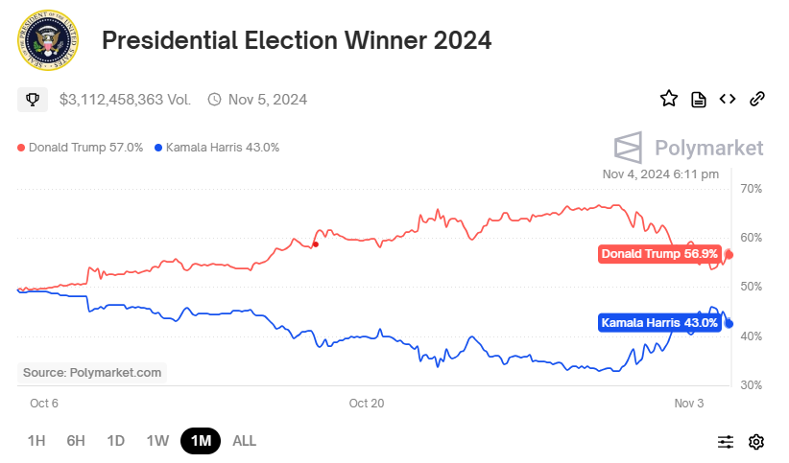789x463 pixels.
Task: Switch chart to 1D range
Action: point(116,441)
